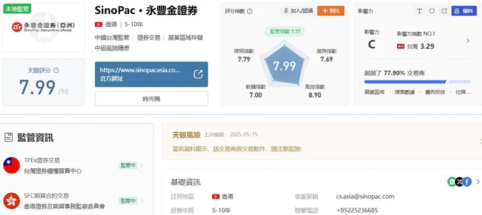The height and width of the screenshot is (215, 482).
Task: Click the orange 對比 compare button
Action: point(331,11)
